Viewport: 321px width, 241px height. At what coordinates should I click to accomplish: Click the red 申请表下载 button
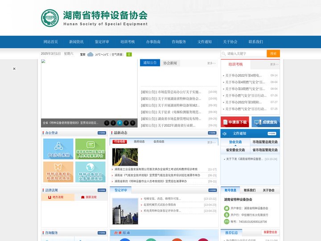[x=235, y=122]
